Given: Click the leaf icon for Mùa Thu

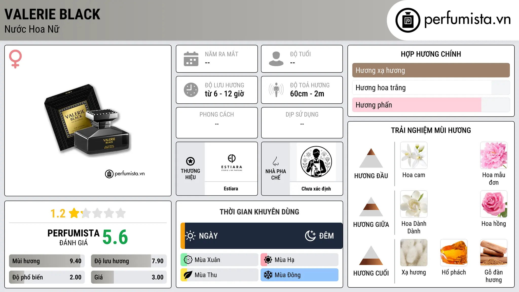Looking at the screenshot, I should (188, 275).
